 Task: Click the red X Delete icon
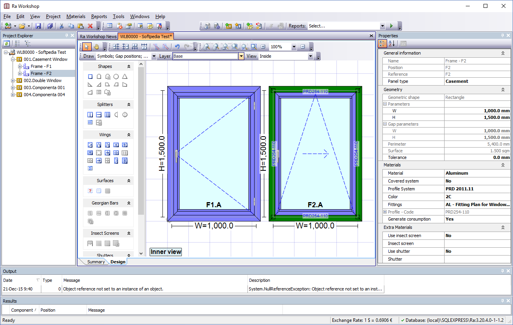click(x=90, y=26)
